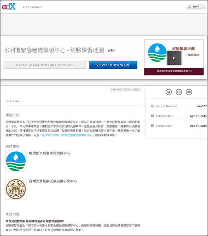The height and width of the screenshot is (236, 208).
Task: Click the bold FAQ question text
Action: click(x=35, y=221)
